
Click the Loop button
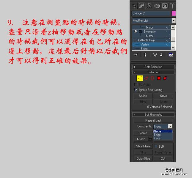(x=163, y=102)
